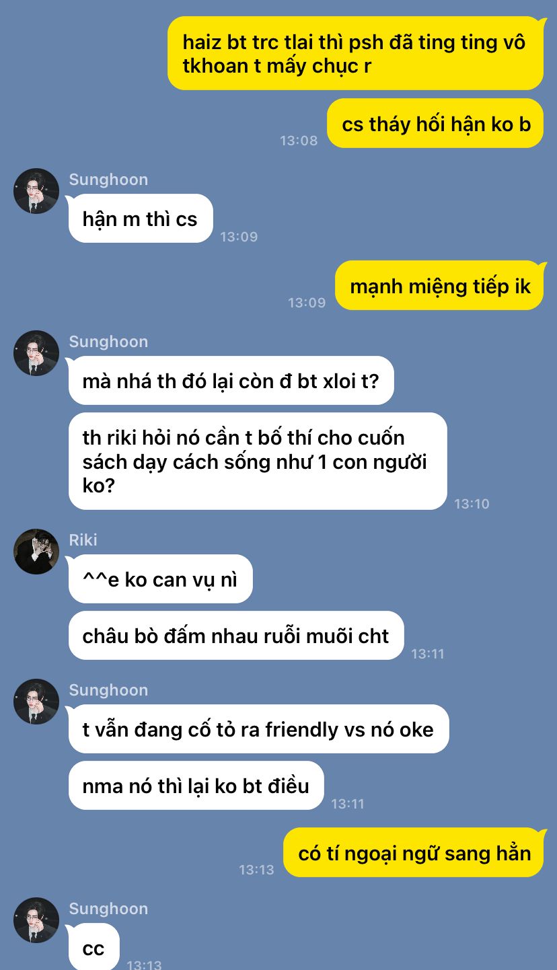Tap the Riki sender name label
Screen dimensions: 557x970
click(x=83, y=540)
